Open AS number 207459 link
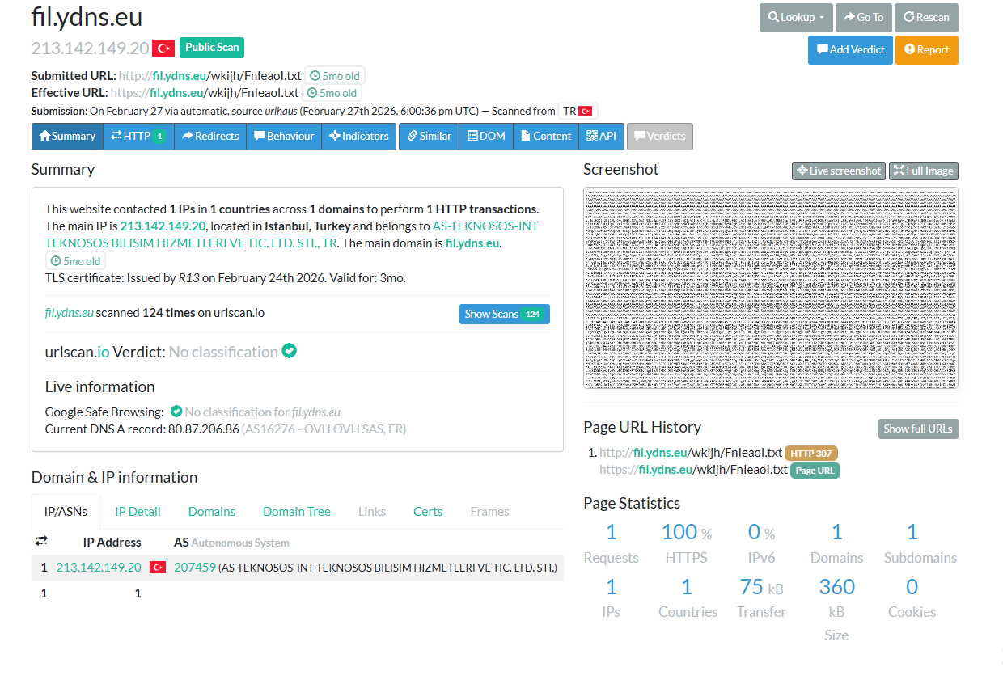The height and width of the screenshot is (684, 1003). pyautogui.click(x=195, y=568)
